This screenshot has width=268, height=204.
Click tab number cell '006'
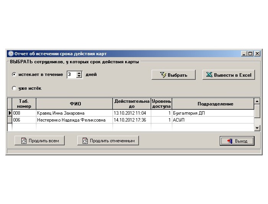coord(24,120)
